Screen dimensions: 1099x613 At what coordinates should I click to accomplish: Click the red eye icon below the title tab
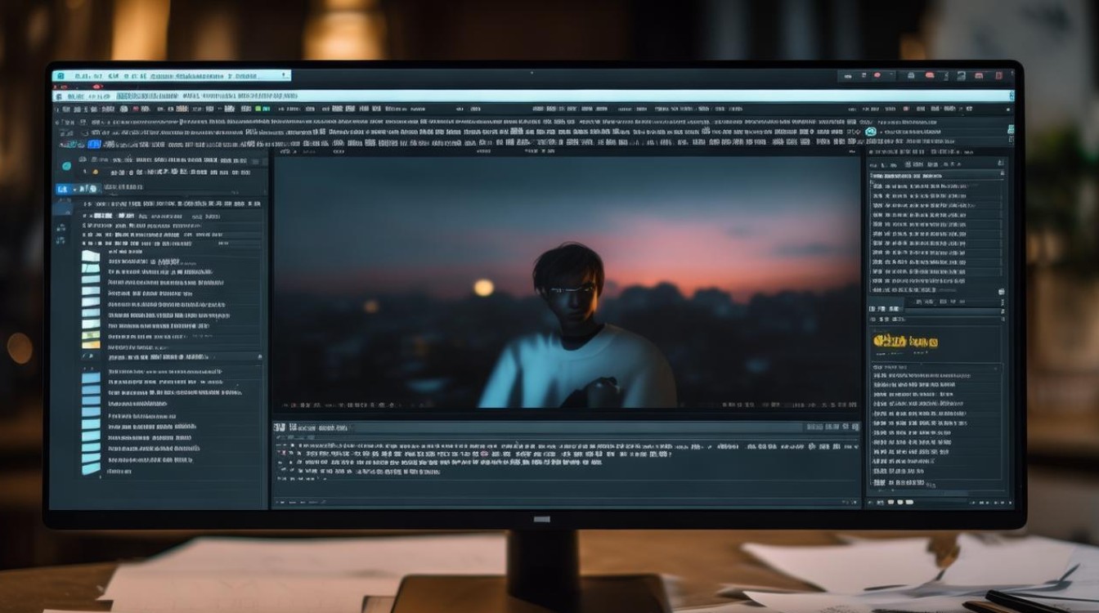(x=96, y=86)
